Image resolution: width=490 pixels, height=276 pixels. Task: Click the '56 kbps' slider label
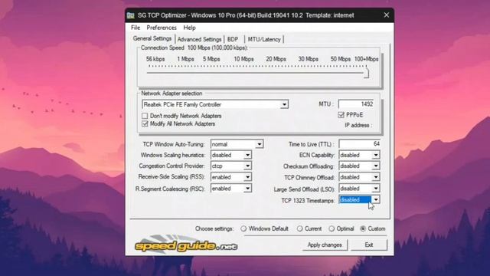point(155,59)
